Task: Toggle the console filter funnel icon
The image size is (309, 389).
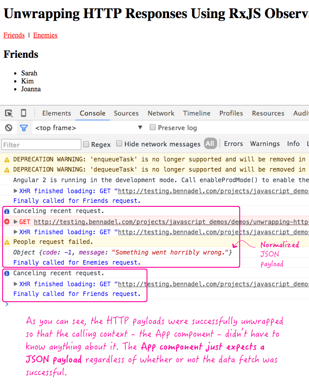Action: tap(24, 128)
